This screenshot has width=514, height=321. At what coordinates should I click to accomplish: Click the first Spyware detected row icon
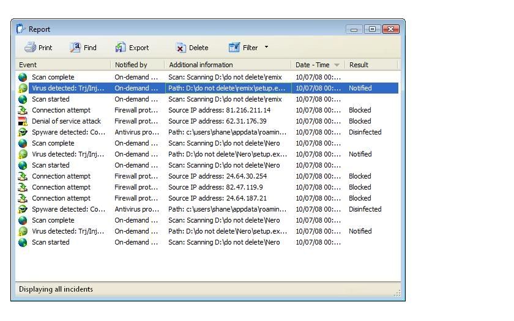23,132
